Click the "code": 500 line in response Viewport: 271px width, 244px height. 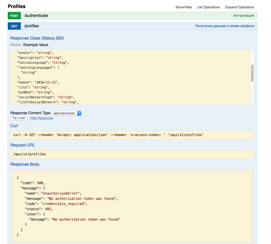(33, 183)
